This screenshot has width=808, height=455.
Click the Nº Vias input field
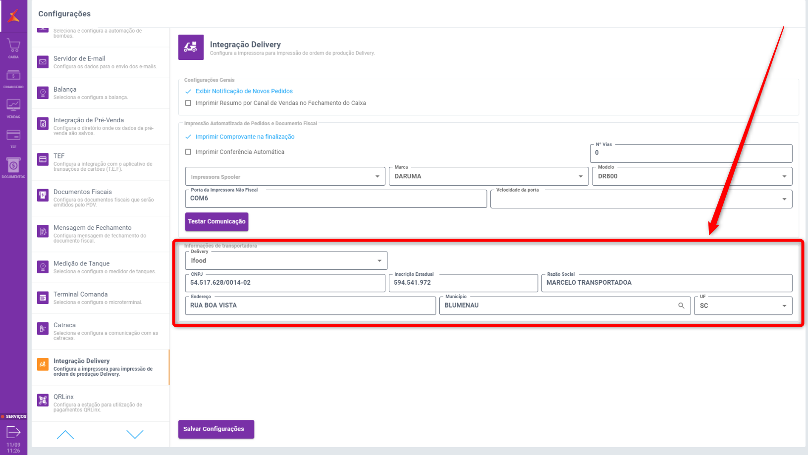pyautogui.click(x=691, y=153)
